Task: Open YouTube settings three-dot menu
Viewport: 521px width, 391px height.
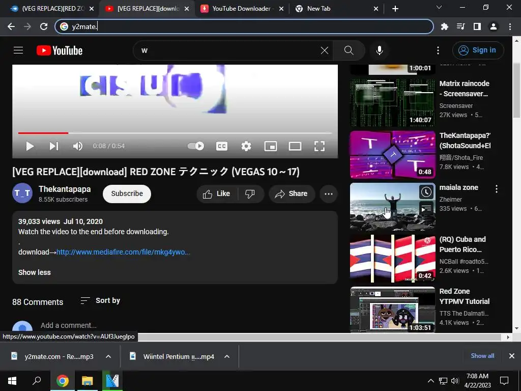Action: coord(438,50)
